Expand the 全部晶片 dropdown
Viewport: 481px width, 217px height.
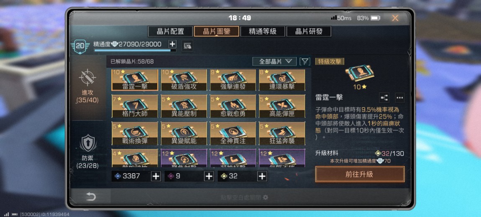pos(274,62)
